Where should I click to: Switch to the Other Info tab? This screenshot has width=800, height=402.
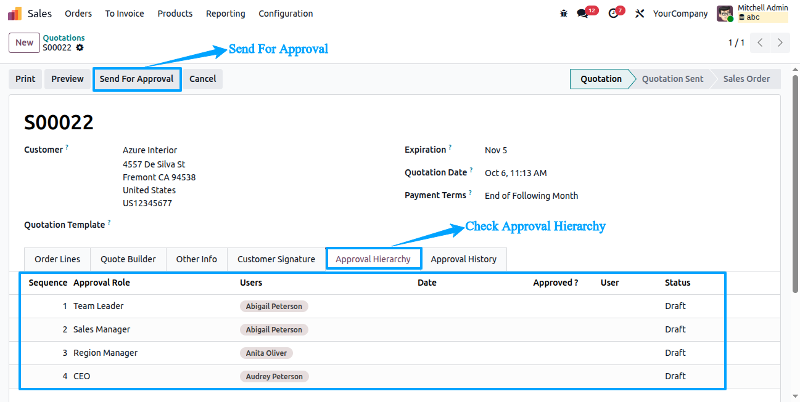pyautogui.click(x=197, y=259)
